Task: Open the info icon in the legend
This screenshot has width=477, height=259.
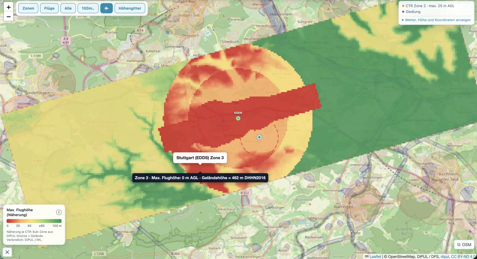Action: coord(59,212)
